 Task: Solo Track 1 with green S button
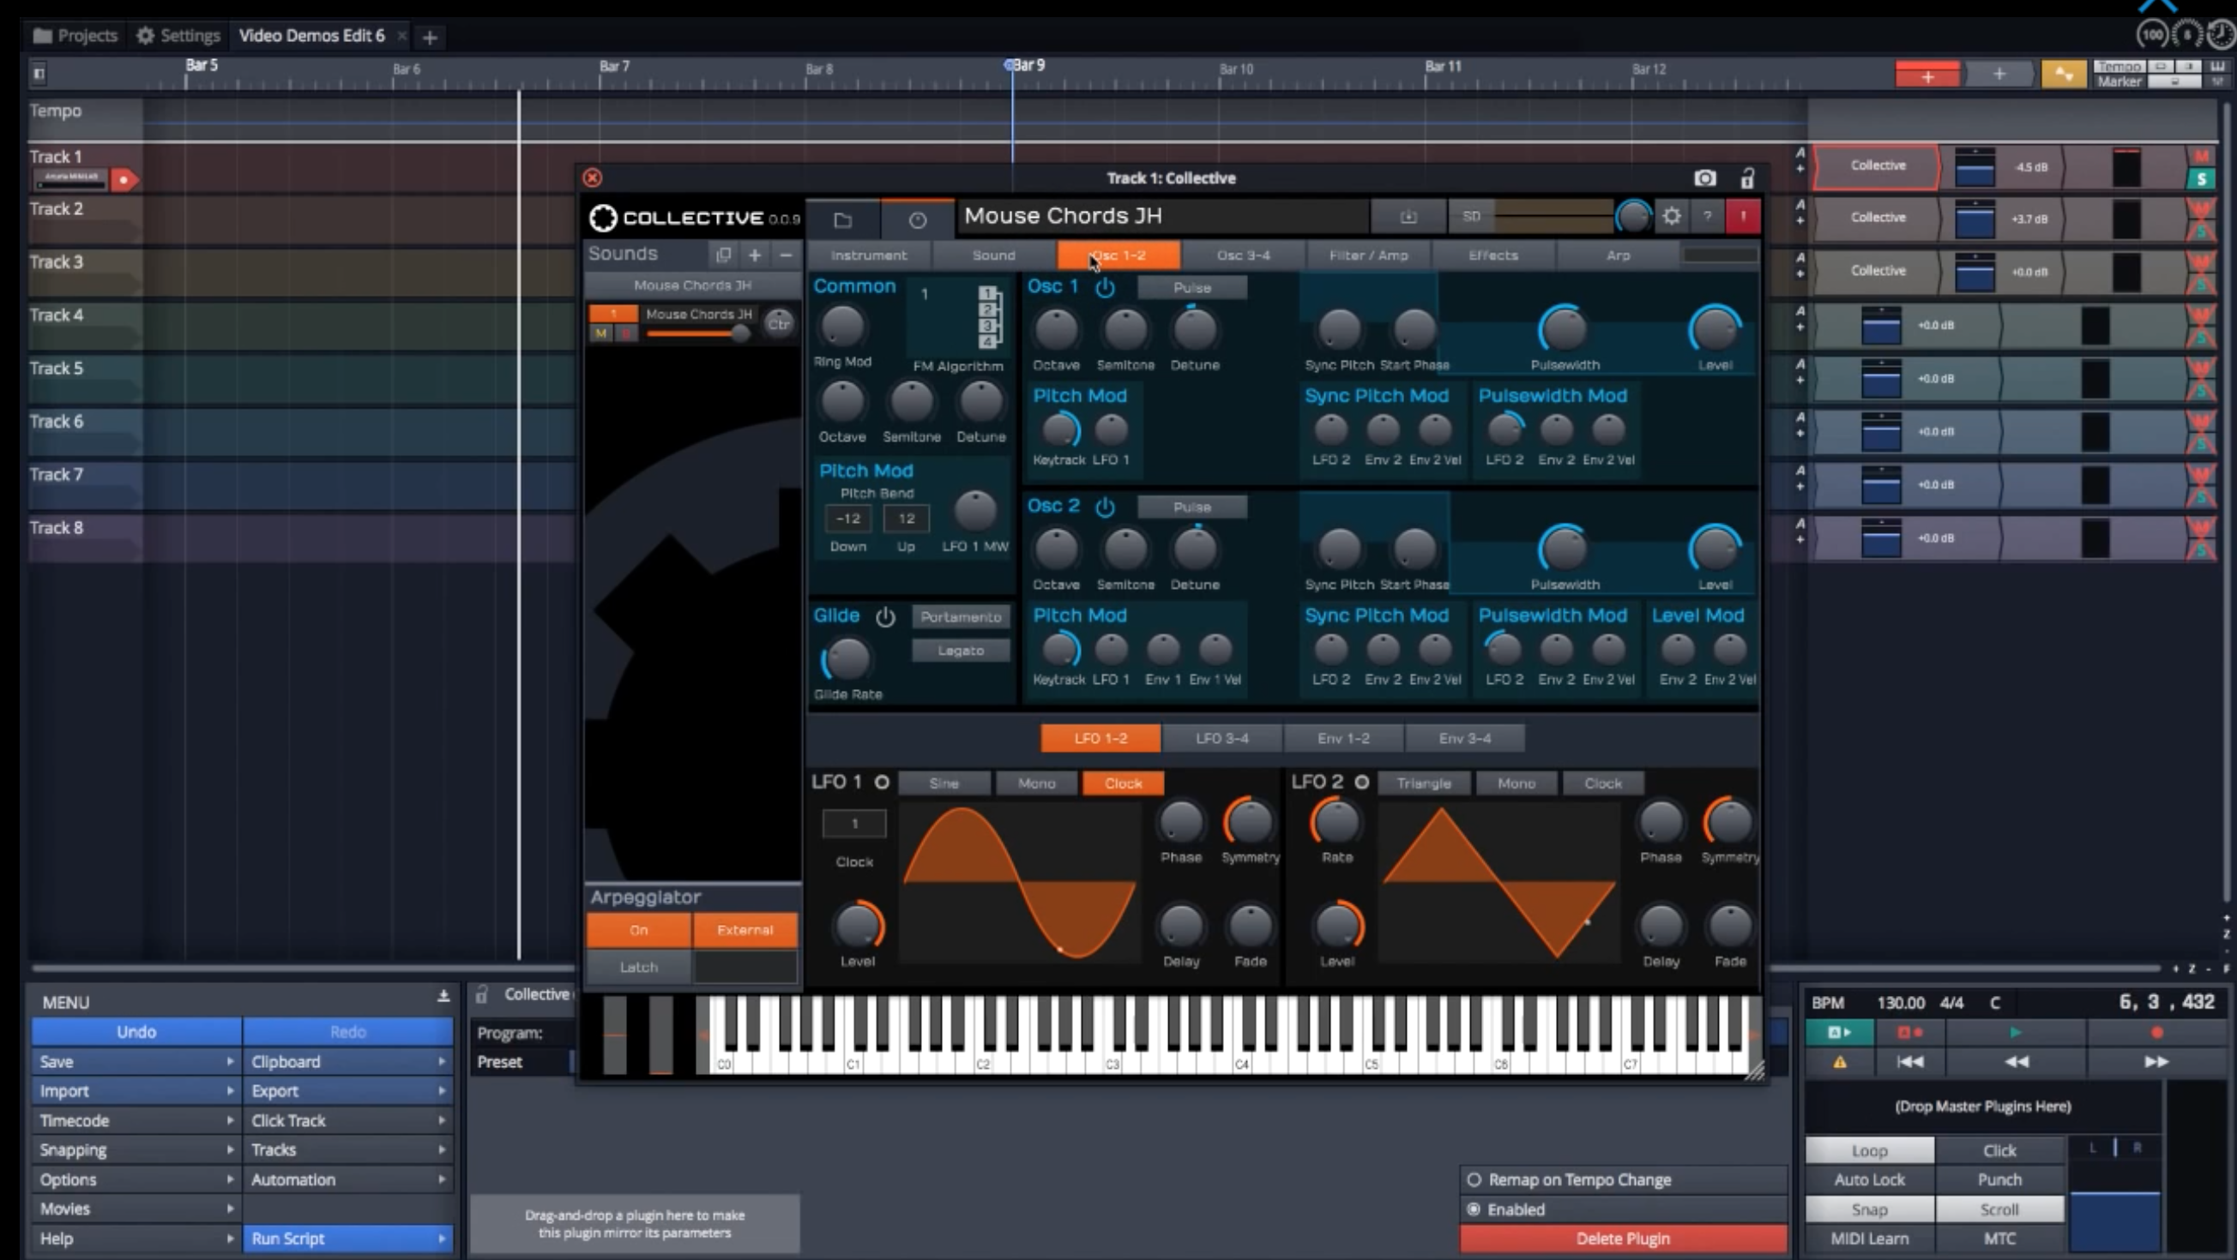2200,179
